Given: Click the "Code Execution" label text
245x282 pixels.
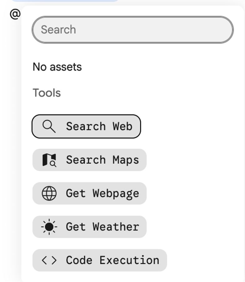Looking at the screenshot, I should (x=113, y=260).
